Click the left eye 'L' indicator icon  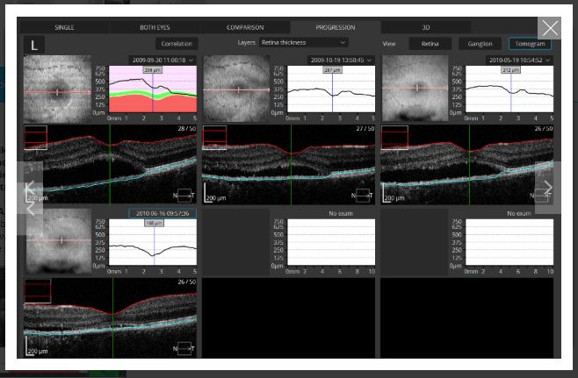pyautogui.click(x=34, y=44)
